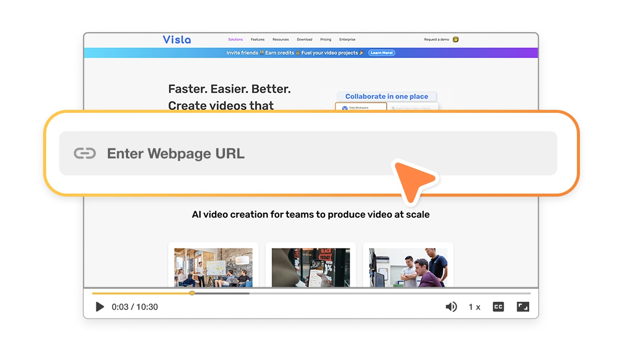Screen dimensions: 622x352
Task: Click the Learn More banner button
Action: click(x=382, y=52)
